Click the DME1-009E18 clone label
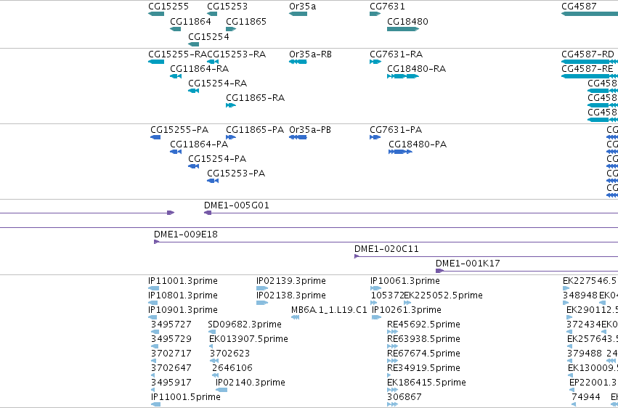618x408 pixels. [186, 234]
